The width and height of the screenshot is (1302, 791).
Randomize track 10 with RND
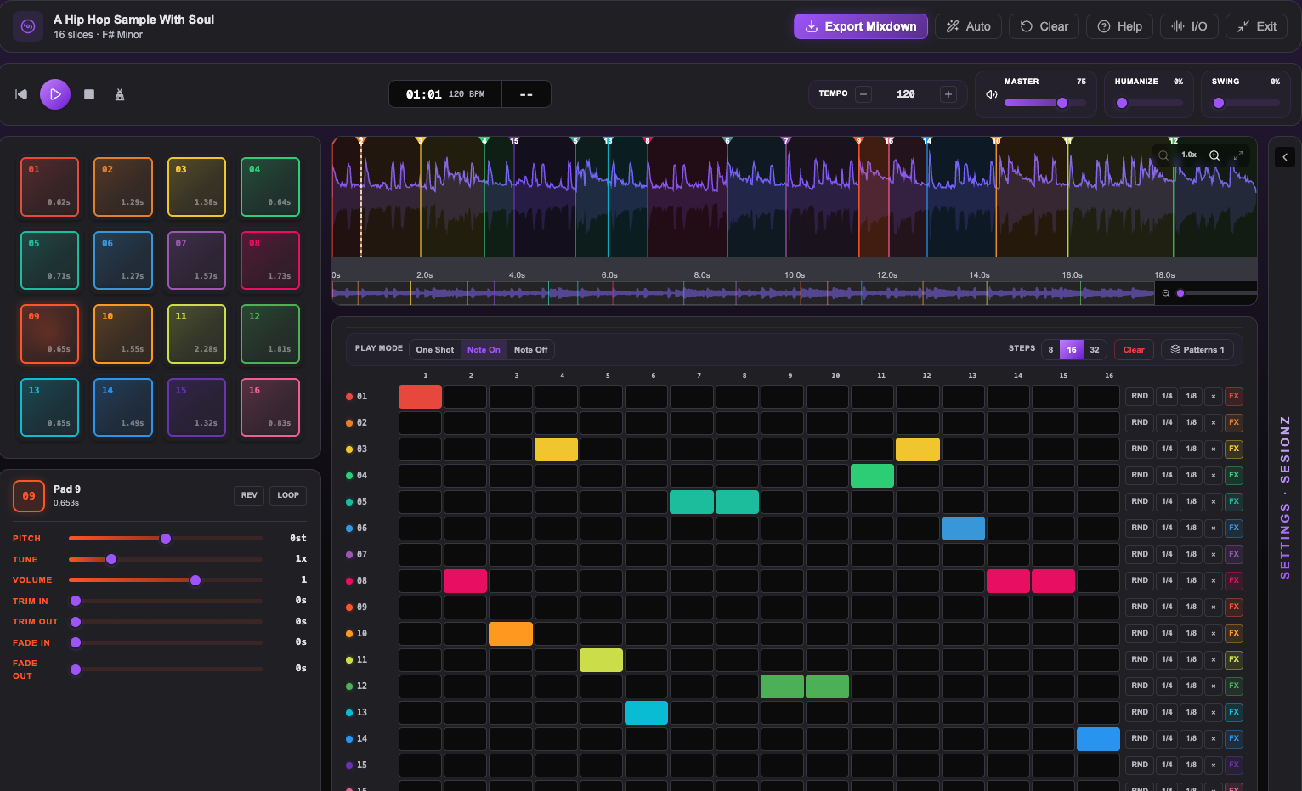1140,633
